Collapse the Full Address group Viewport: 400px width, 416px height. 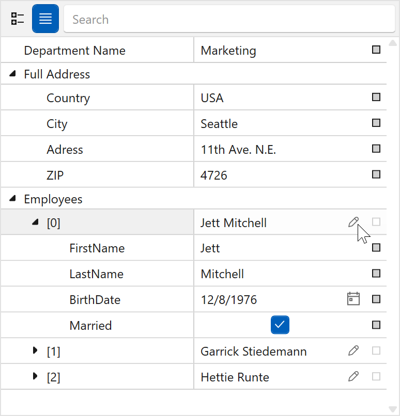tap(12, 74)
